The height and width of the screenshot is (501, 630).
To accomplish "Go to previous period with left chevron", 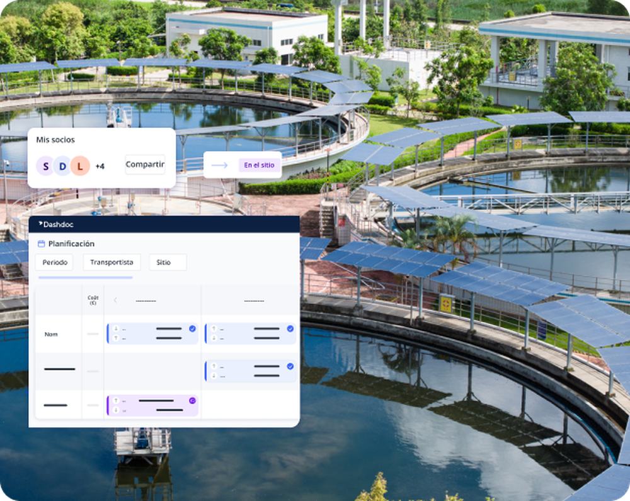I will click(115, 300).
